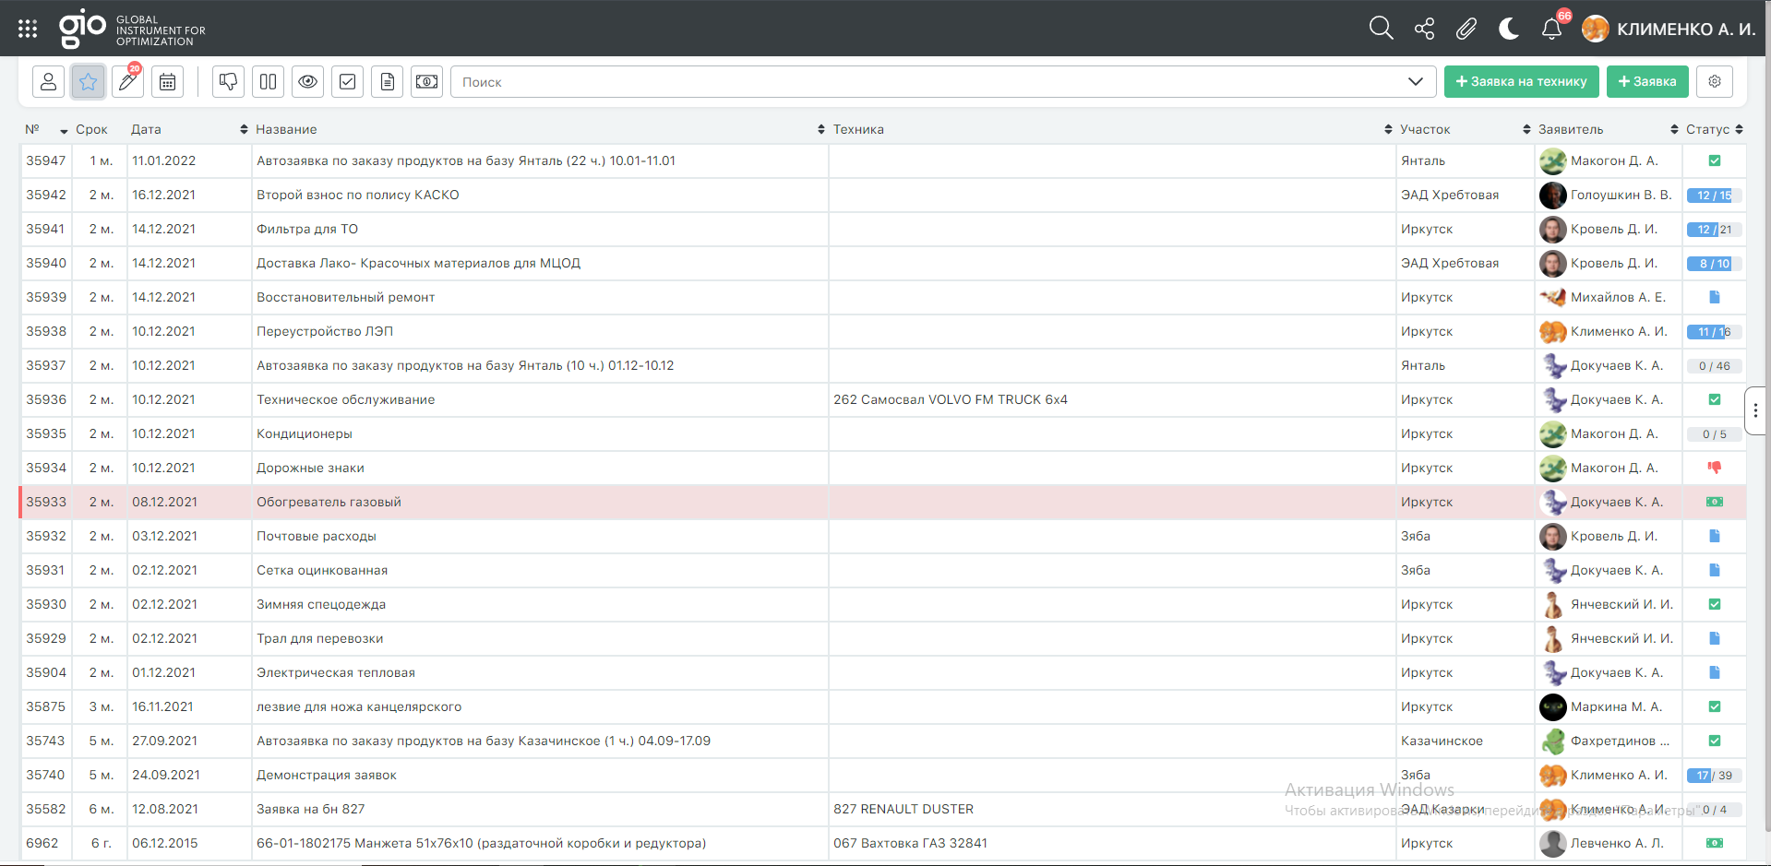Open the attachments paperclip icon
This screenshot has width=1771, height=866.
[x=1466, y=29]
